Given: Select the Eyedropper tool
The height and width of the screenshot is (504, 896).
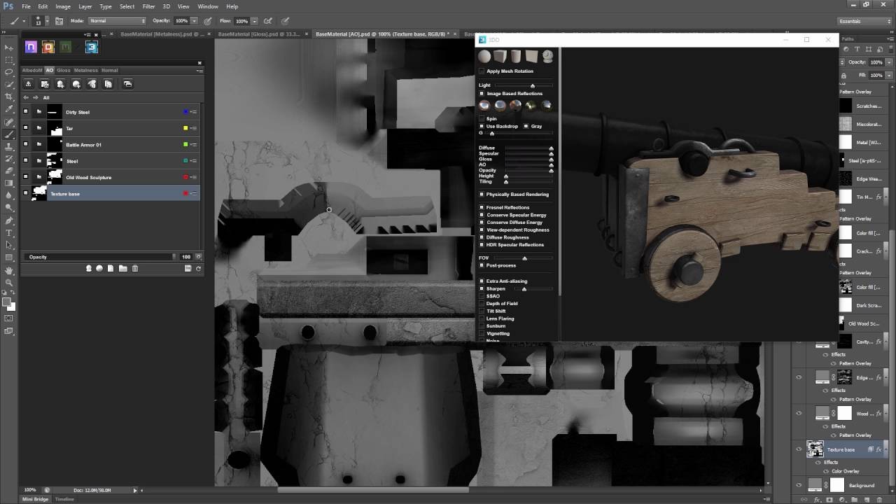Looking at the screenshot, I should [9, 109].
